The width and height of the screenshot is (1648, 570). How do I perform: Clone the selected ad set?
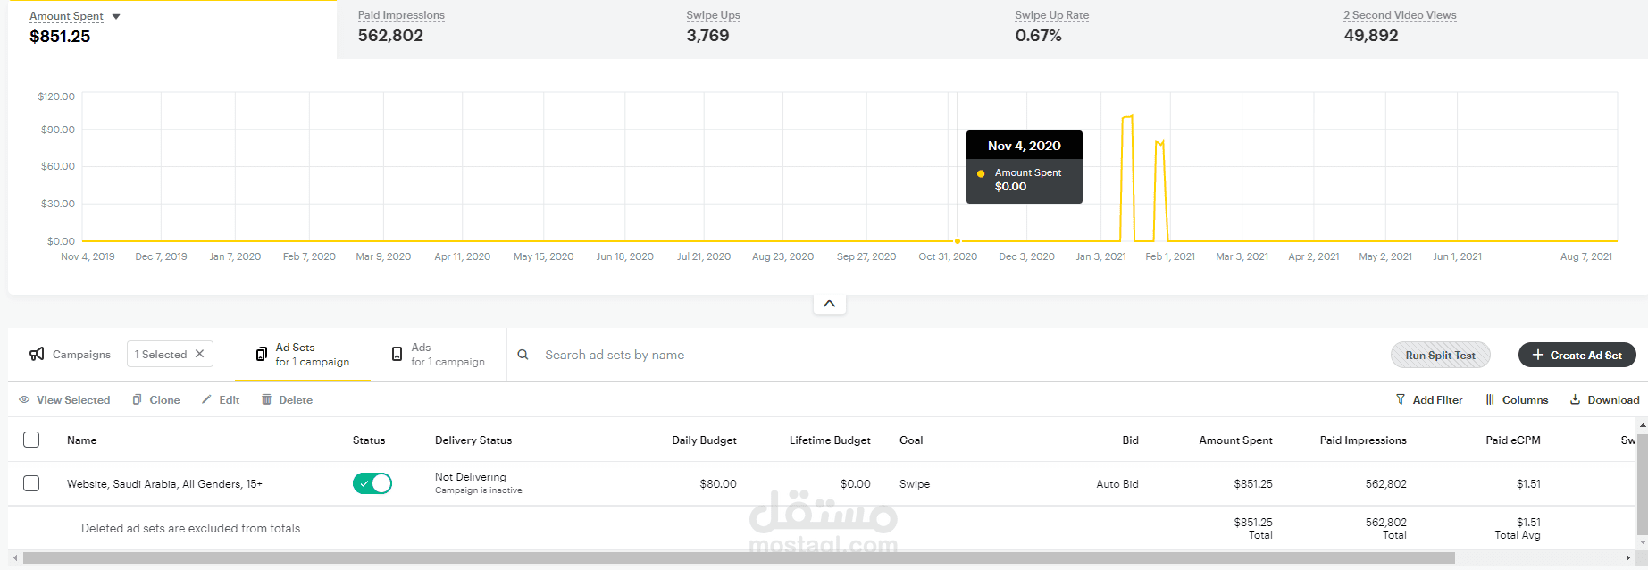coord(155,399)
